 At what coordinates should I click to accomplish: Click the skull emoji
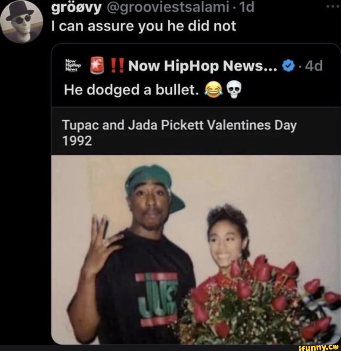234,89
